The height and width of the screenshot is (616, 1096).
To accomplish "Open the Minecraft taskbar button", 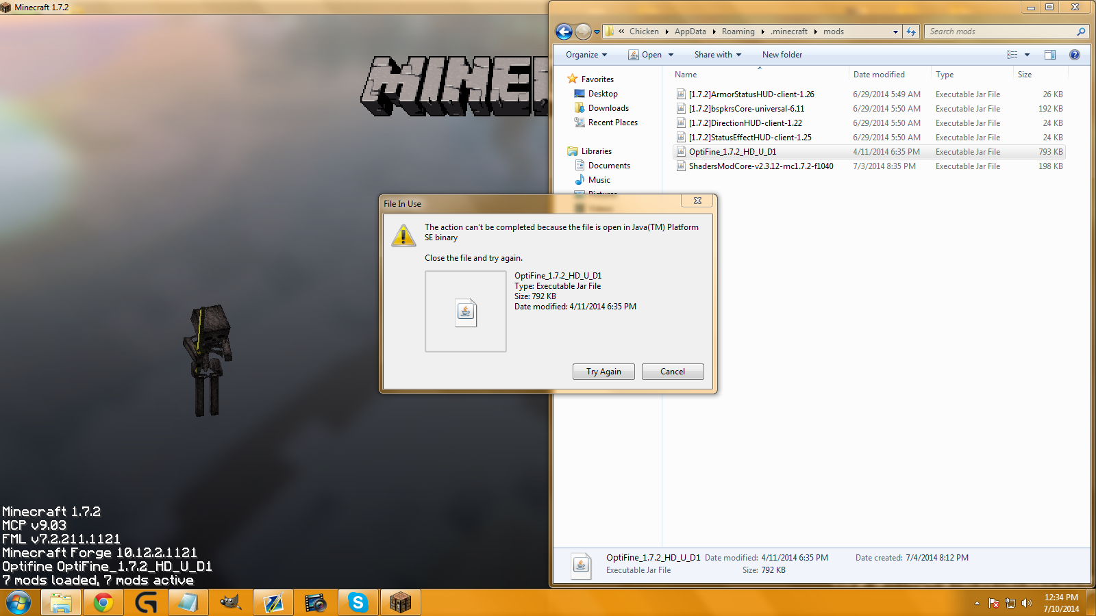I will pos(401,602).
